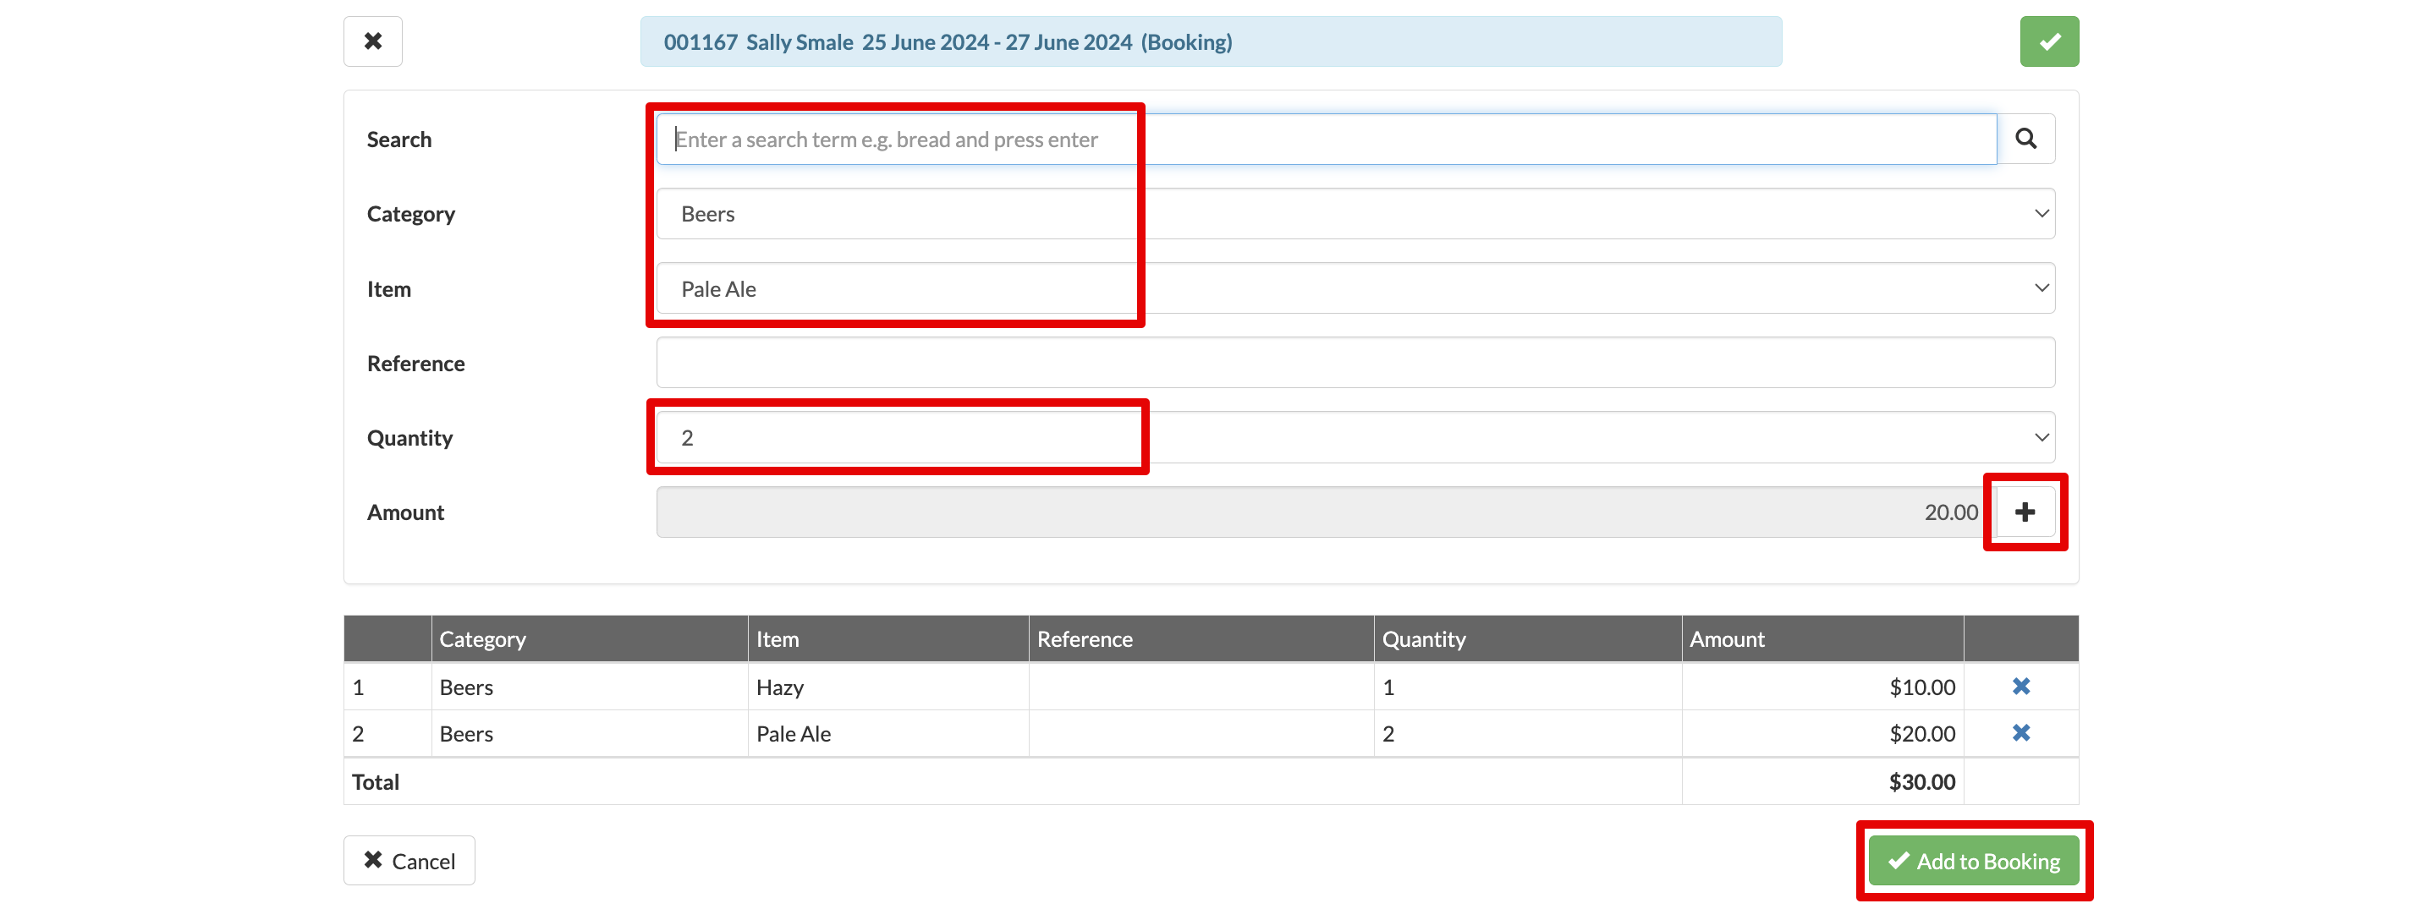Image resolution: width=2418 pixels, height=920 pixels.
Task: Click the Add to Booking button
Action: [1973, 860]
